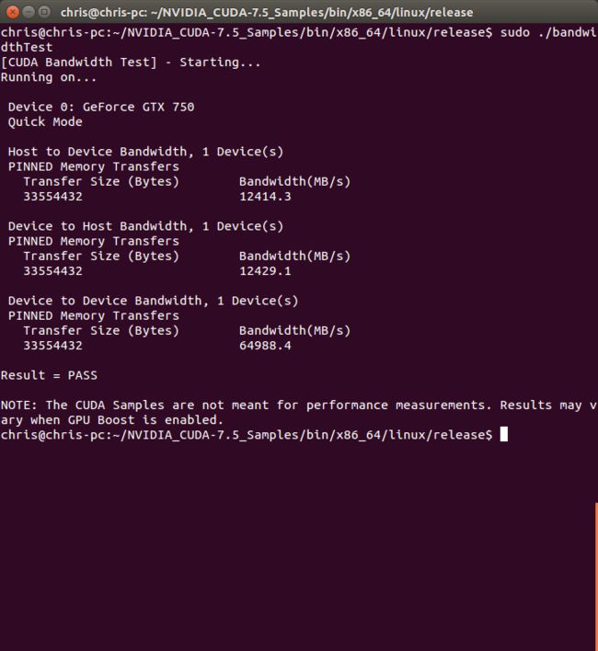Click the terminal title bar text
This screenshot has height=651, width=598.
point(267,13)
